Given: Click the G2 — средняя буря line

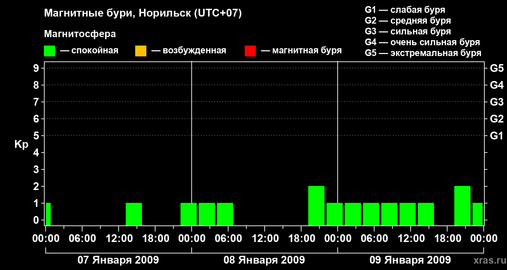Looking at the screenshot, I should (x=408, y=20).
